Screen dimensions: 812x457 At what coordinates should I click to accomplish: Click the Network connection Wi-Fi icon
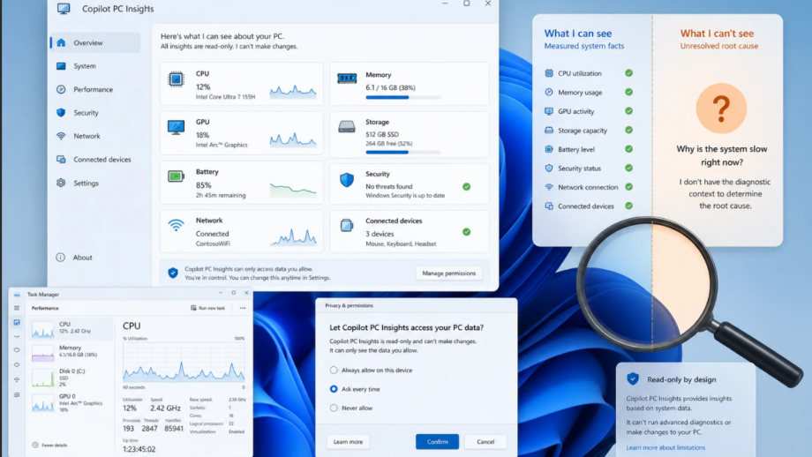[549, 187]
